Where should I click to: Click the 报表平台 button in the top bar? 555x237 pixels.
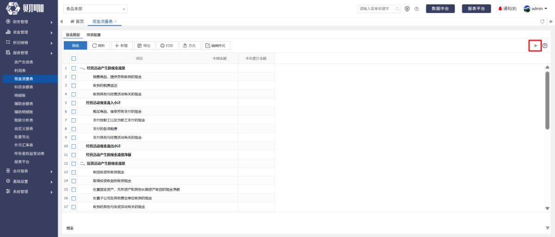(x=476, y=9)
